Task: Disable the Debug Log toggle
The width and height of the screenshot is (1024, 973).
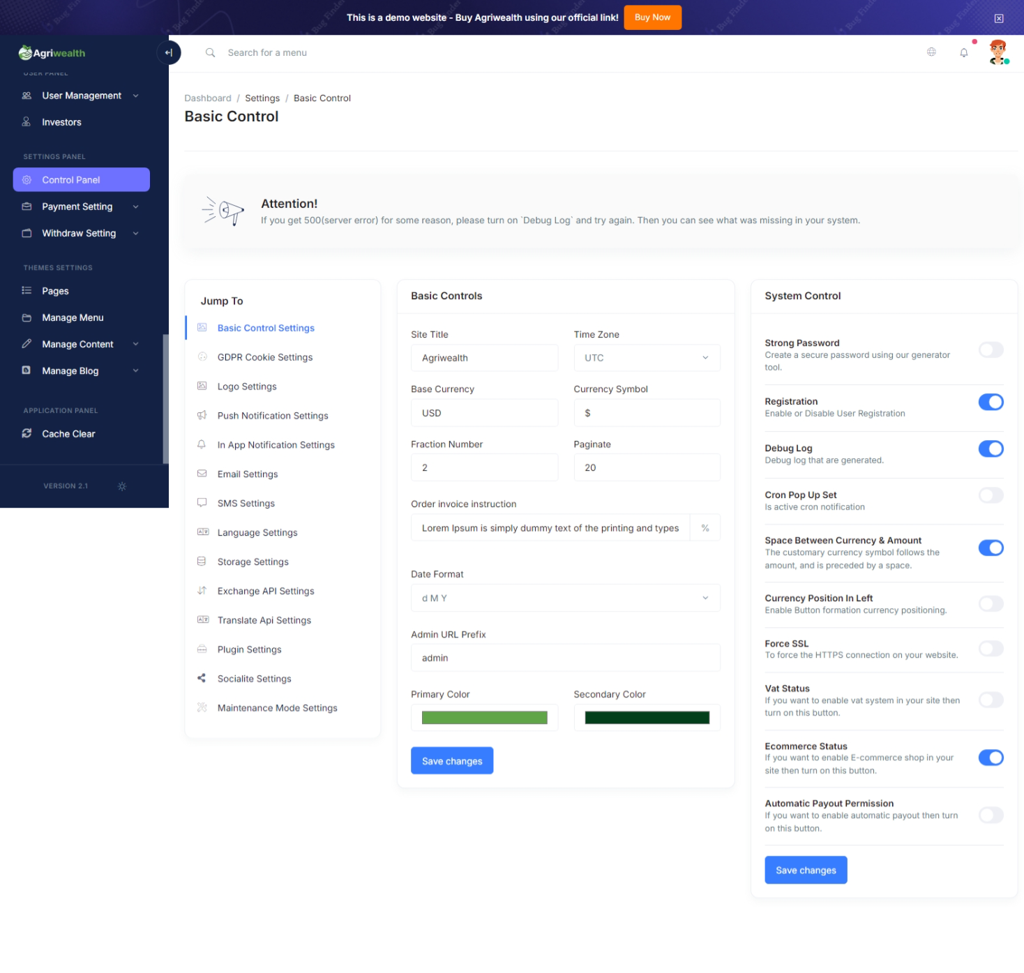Action: point(990,449)
